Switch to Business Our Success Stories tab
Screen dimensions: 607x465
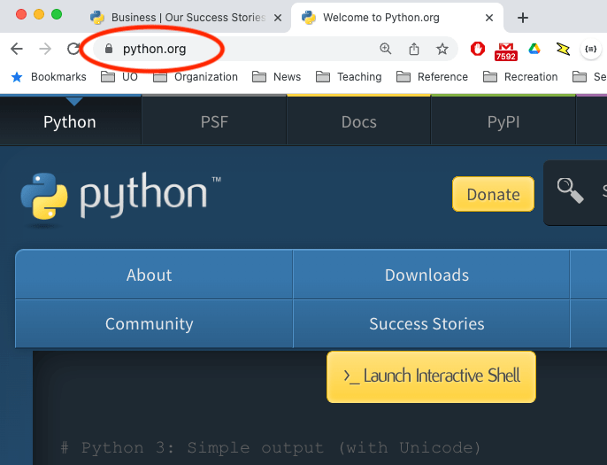click(x=186, y=18)
